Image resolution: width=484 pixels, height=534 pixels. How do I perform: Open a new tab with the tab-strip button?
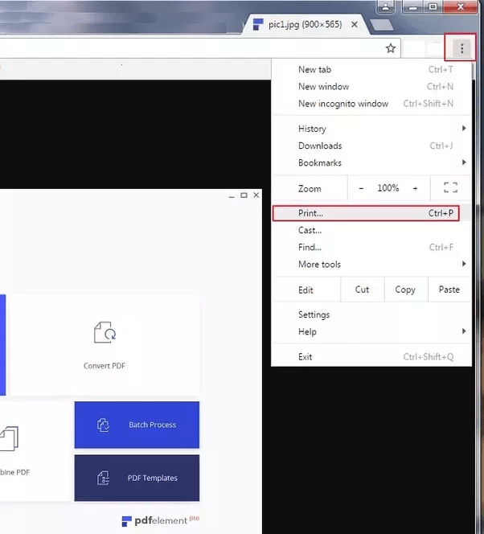381,24
